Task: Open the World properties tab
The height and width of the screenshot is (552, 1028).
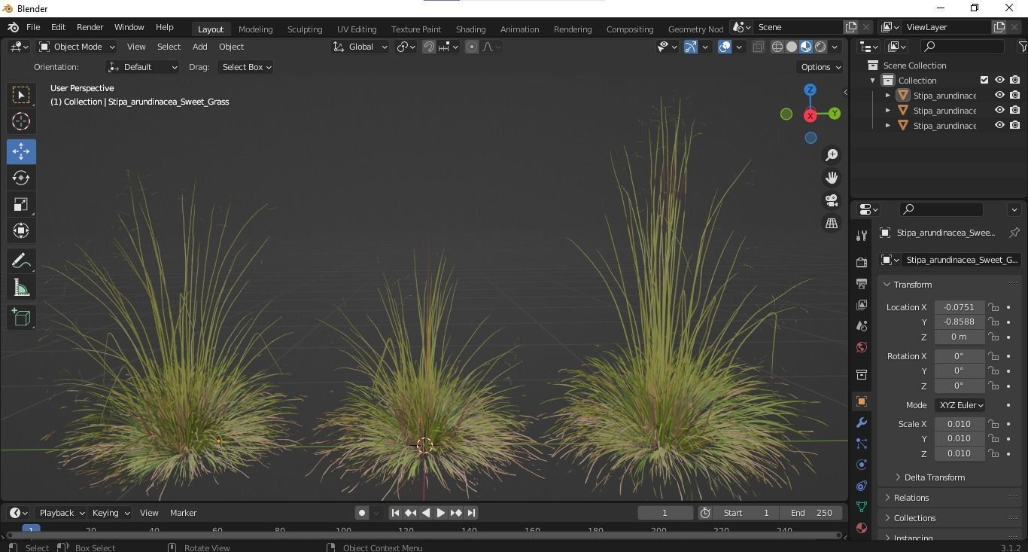Action: click(x=862, y=347)
